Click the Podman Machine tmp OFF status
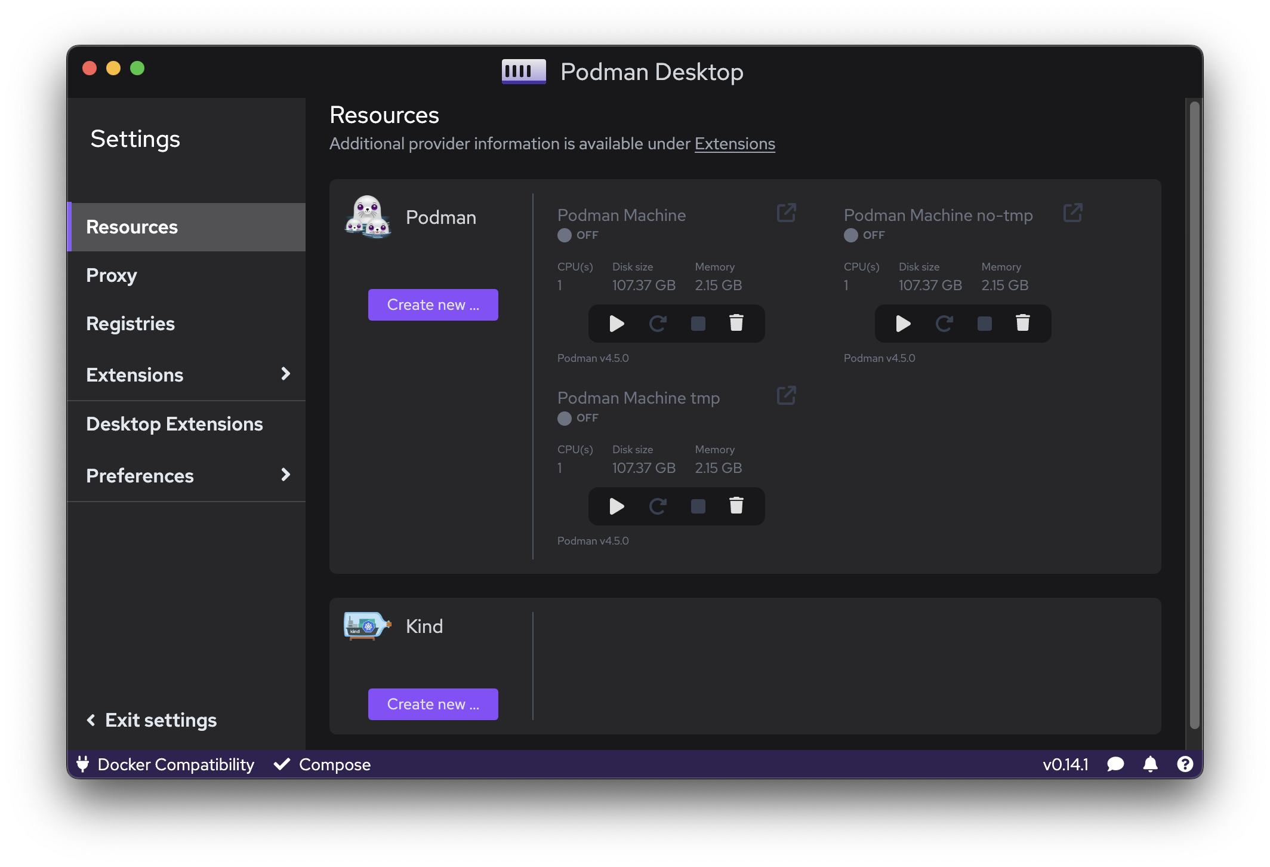 tap(578, 418)
